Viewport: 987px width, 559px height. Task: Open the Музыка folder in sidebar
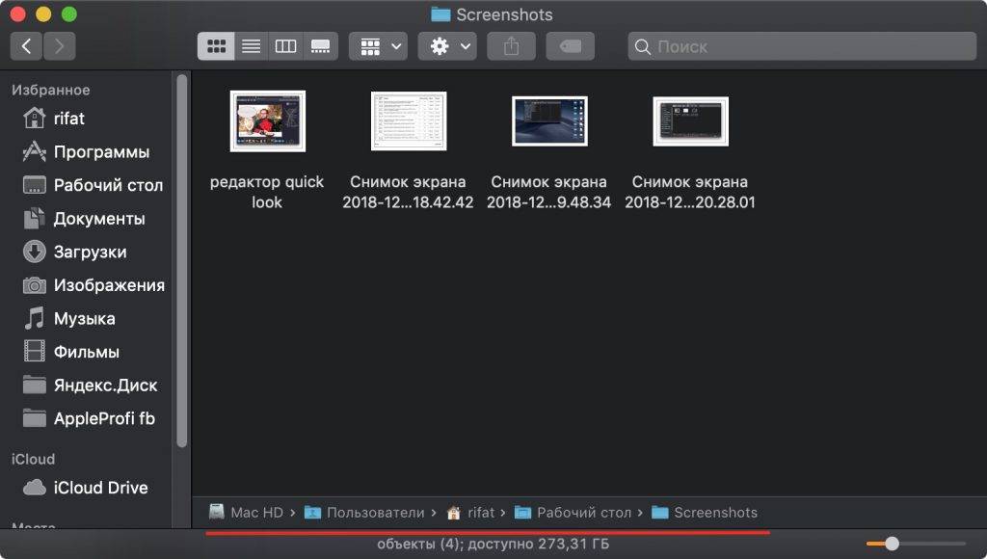[x=84, y=318]
